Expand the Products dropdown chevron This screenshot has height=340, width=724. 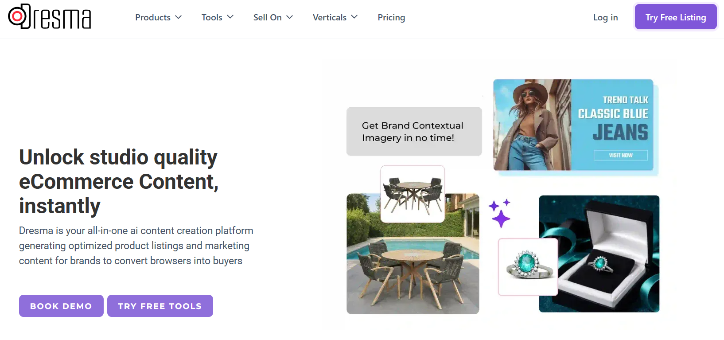pos(179,17)
